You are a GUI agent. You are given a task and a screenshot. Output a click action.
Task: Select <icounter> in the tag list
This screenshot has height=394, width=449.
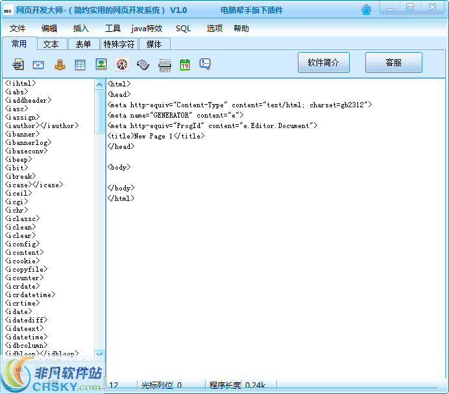tap(25, 278)
